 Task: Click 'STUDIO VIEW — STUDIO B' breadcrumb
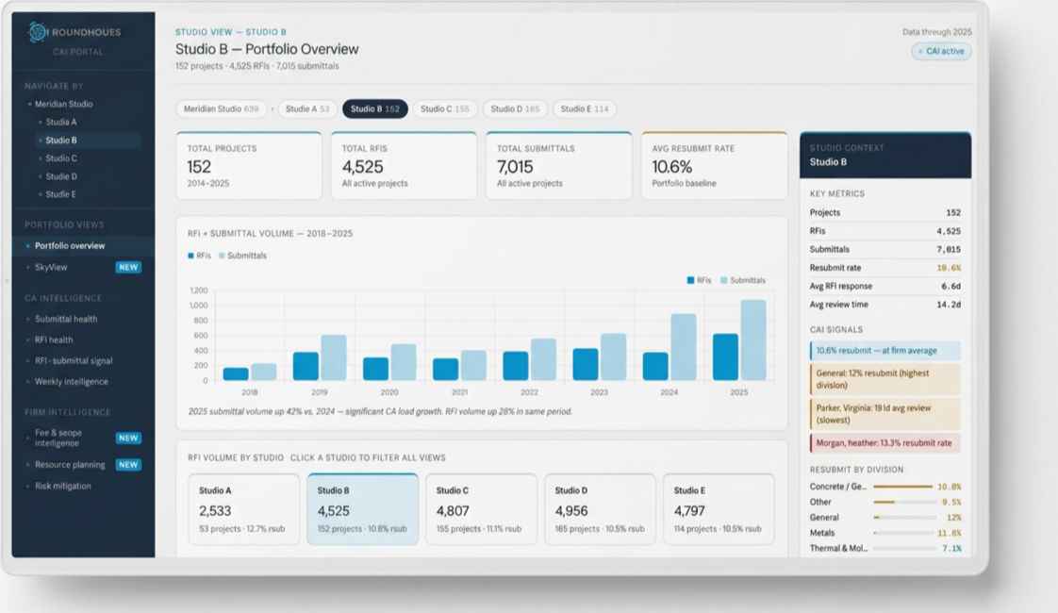click(231, 32)
